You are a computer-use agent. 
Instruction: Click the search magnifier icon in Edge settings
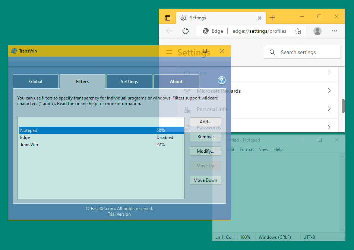point(272,52)
